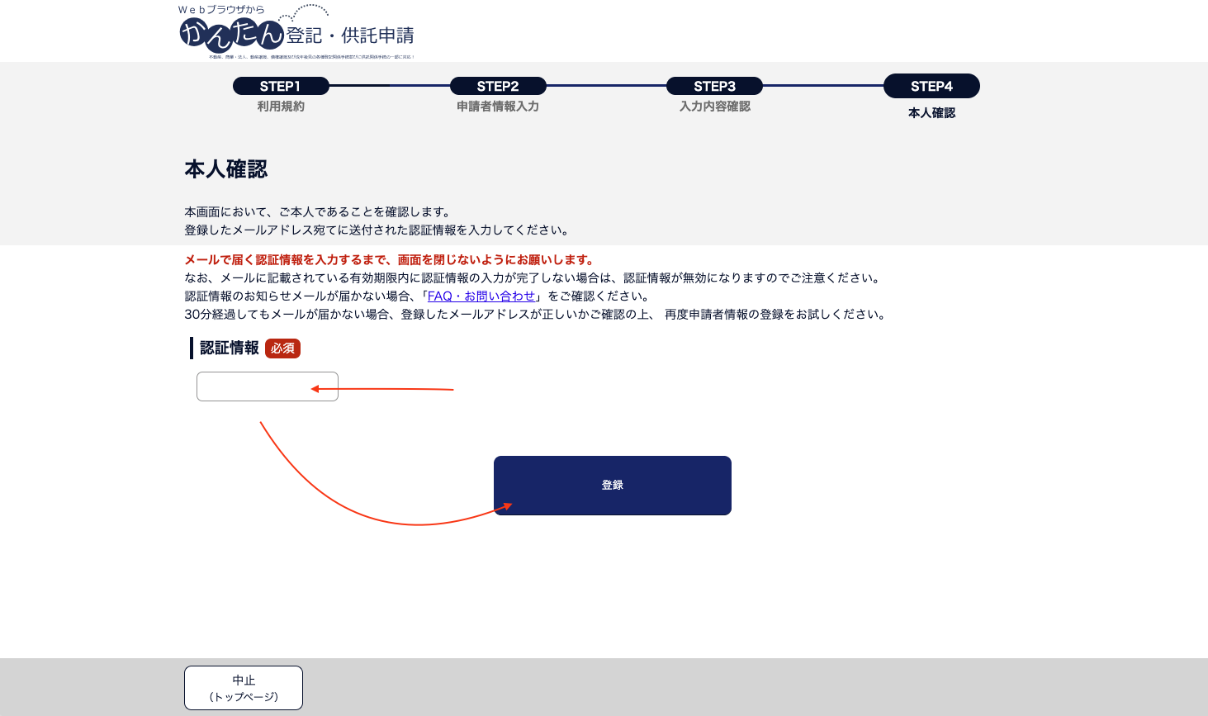Click the かんたん登記・供託申請 site logo

click(x=296, y=34)
